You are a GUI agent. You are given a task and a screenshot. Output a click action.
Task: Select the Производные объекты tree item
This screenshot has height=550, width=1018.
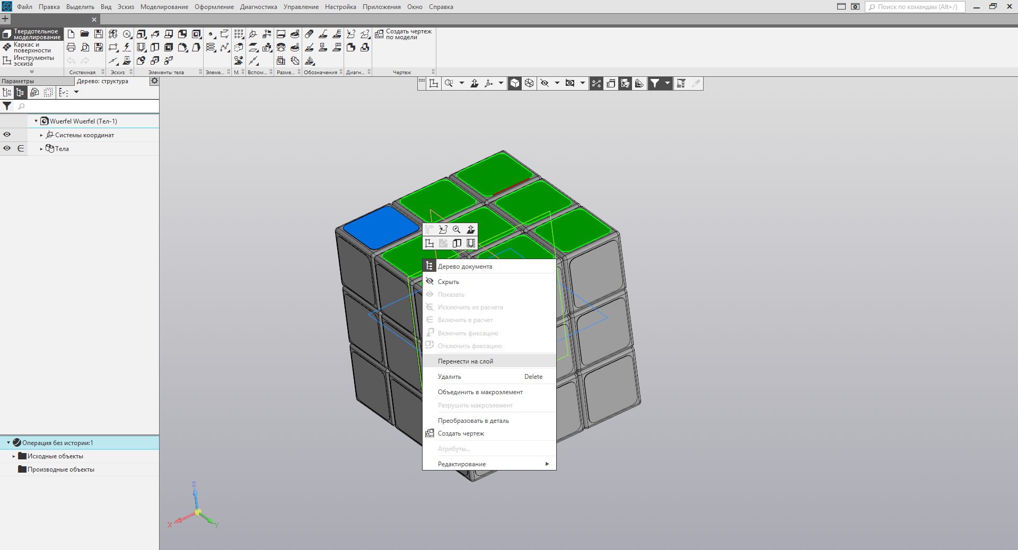click(x=61, y=469)
